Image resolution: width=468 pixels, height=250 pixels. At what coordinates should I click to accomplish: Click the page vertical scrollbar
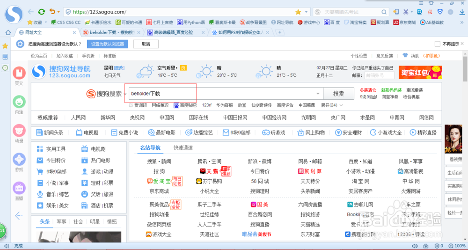465,69
